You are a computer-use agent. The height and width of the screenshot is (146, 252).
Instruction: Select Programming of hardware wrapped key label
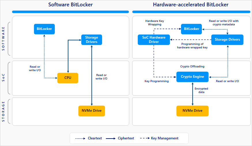pos(192,46)
